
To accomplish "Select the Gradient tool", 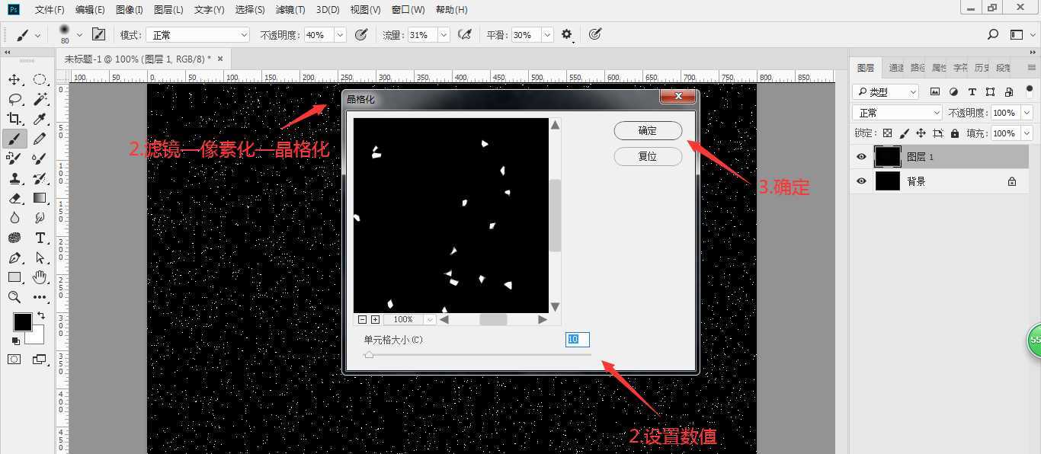I will click(40, 198).
